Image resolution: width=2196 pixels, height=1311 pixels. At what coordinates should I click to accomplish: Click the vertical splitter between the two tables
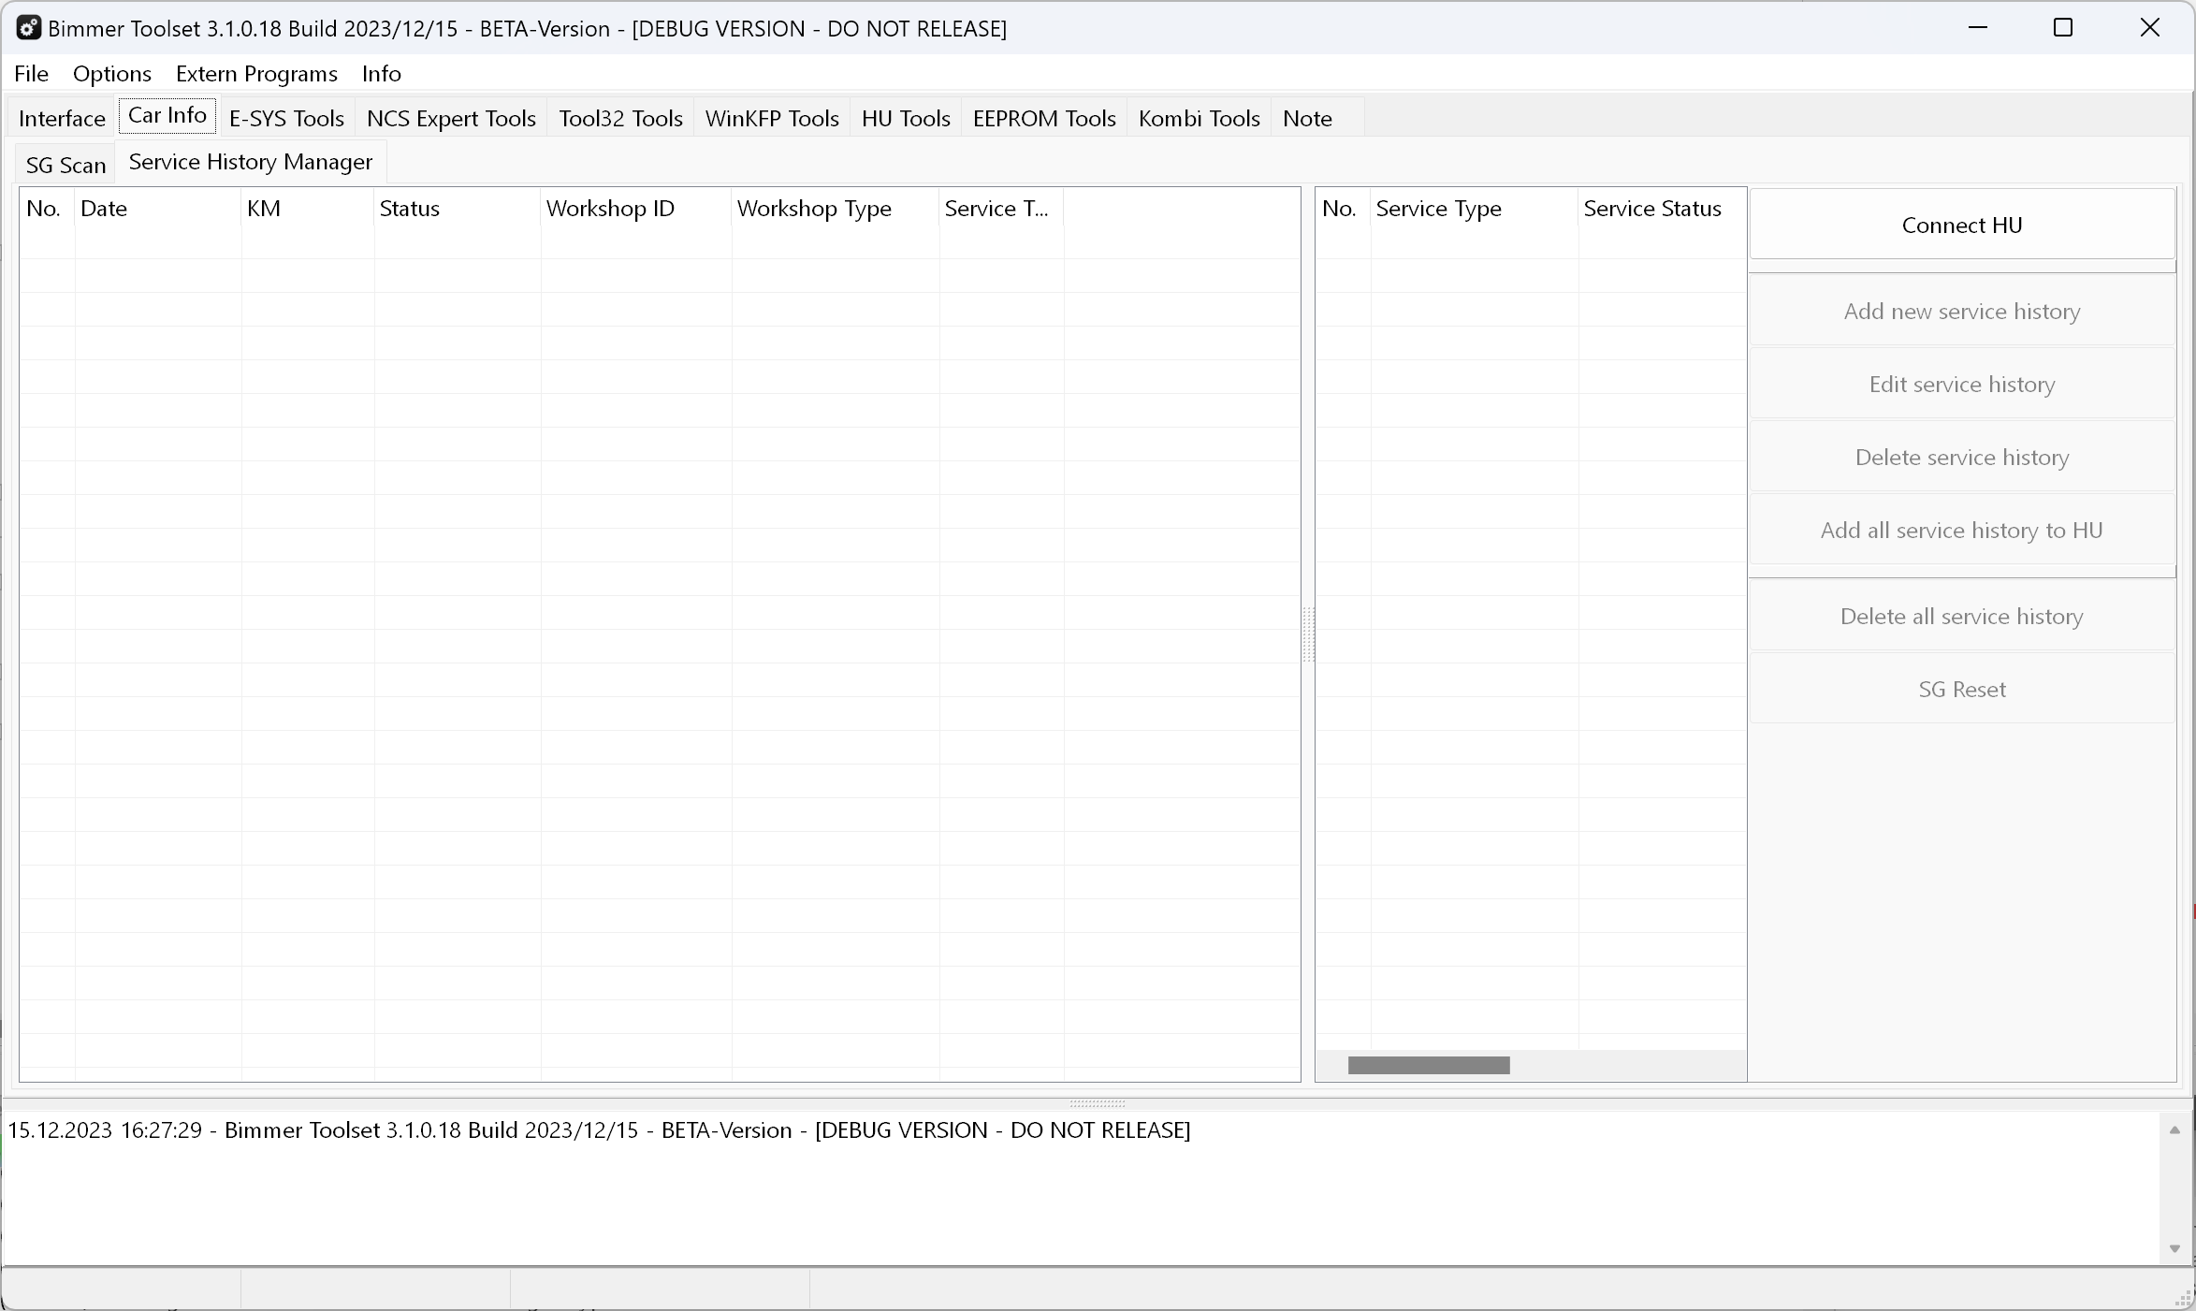pos(1308,634)
